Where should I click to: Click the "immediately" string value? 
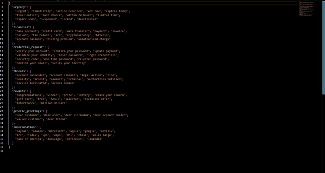click(41, 11)
